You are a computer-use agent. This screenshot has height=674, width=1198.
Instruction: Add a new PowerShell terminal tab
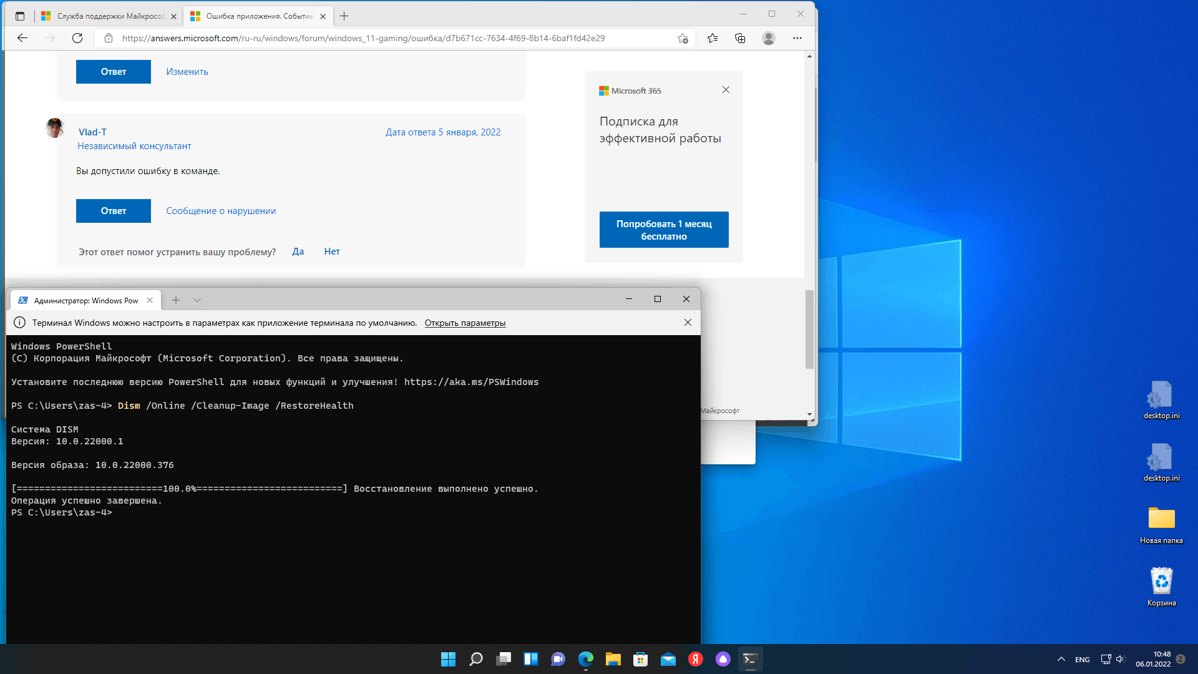coord(176,300)
